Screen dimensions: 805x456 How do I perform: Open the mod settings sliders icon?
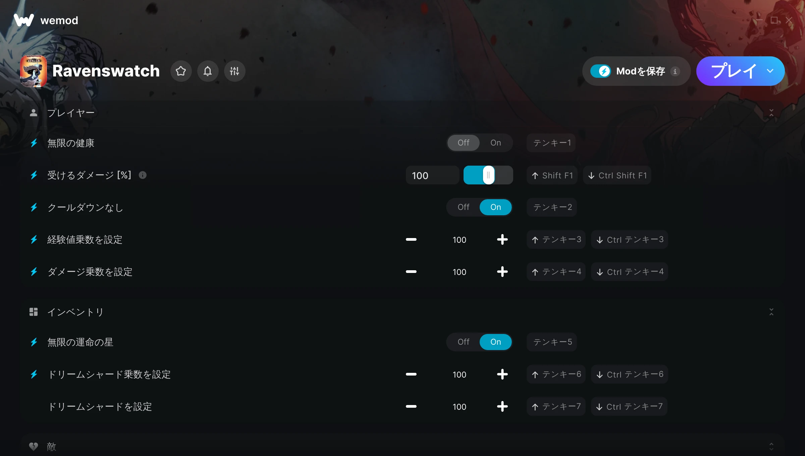pos(234,71)
